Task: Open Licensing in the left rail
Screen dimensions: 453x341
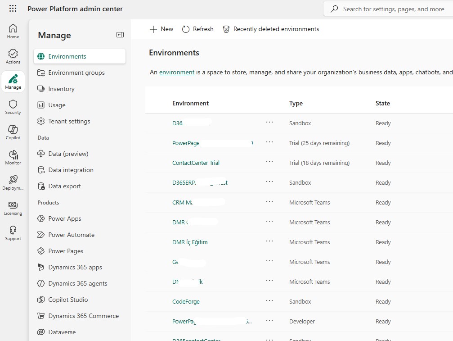Action: point(13,208)
